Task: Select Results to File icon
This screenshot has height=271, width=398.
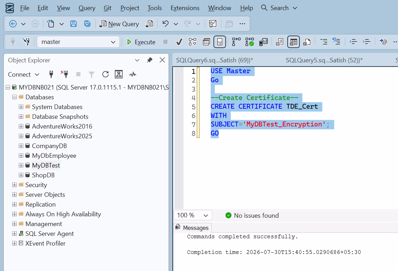Action: point(307,42)
